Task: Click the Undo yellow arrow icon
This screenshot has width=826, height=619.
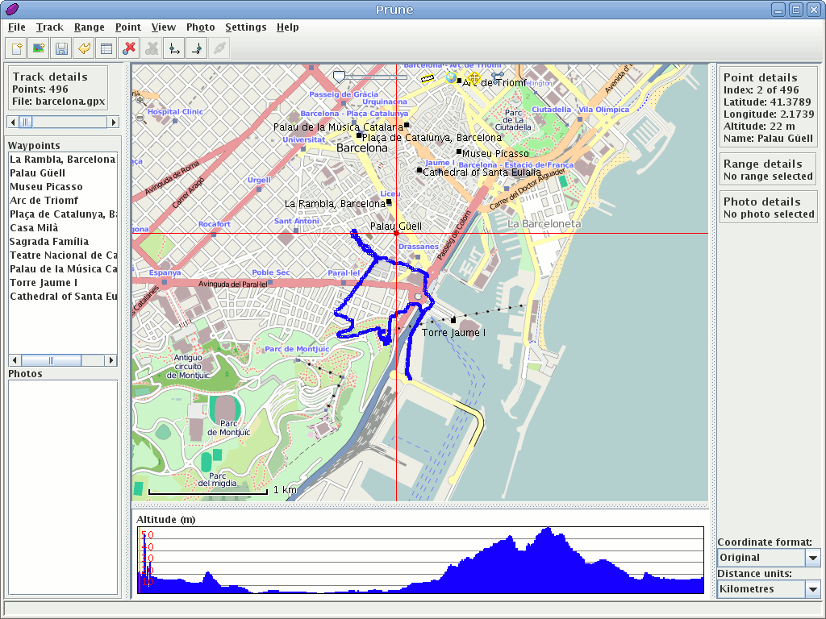Action: 84,49
